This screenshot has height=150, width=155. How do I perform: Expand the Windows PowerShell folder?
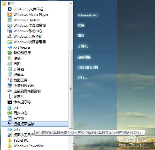pos(27,146)
